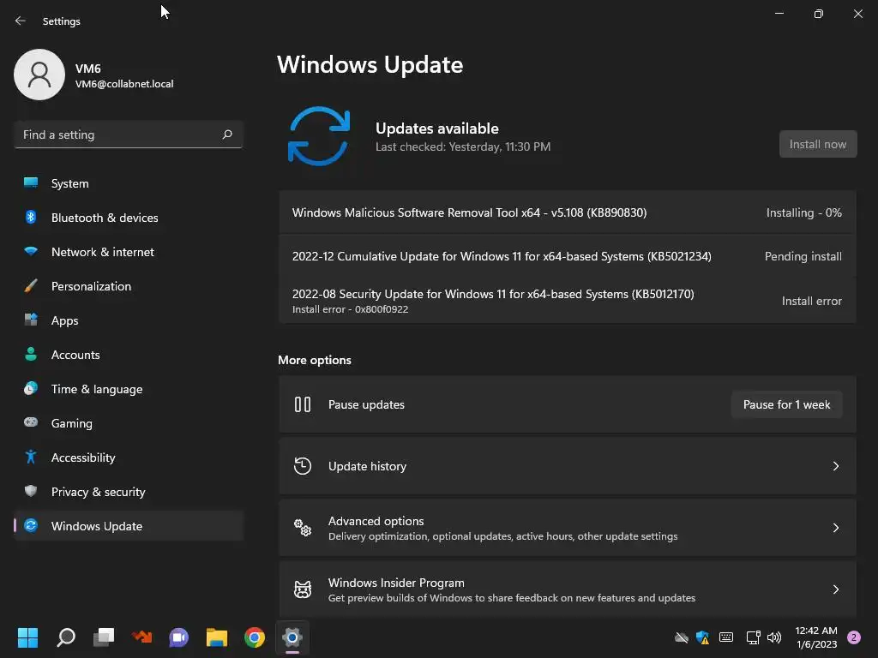Click the Install error status text on the right
This screenshot has width=878, height=658.
[811, 301]
